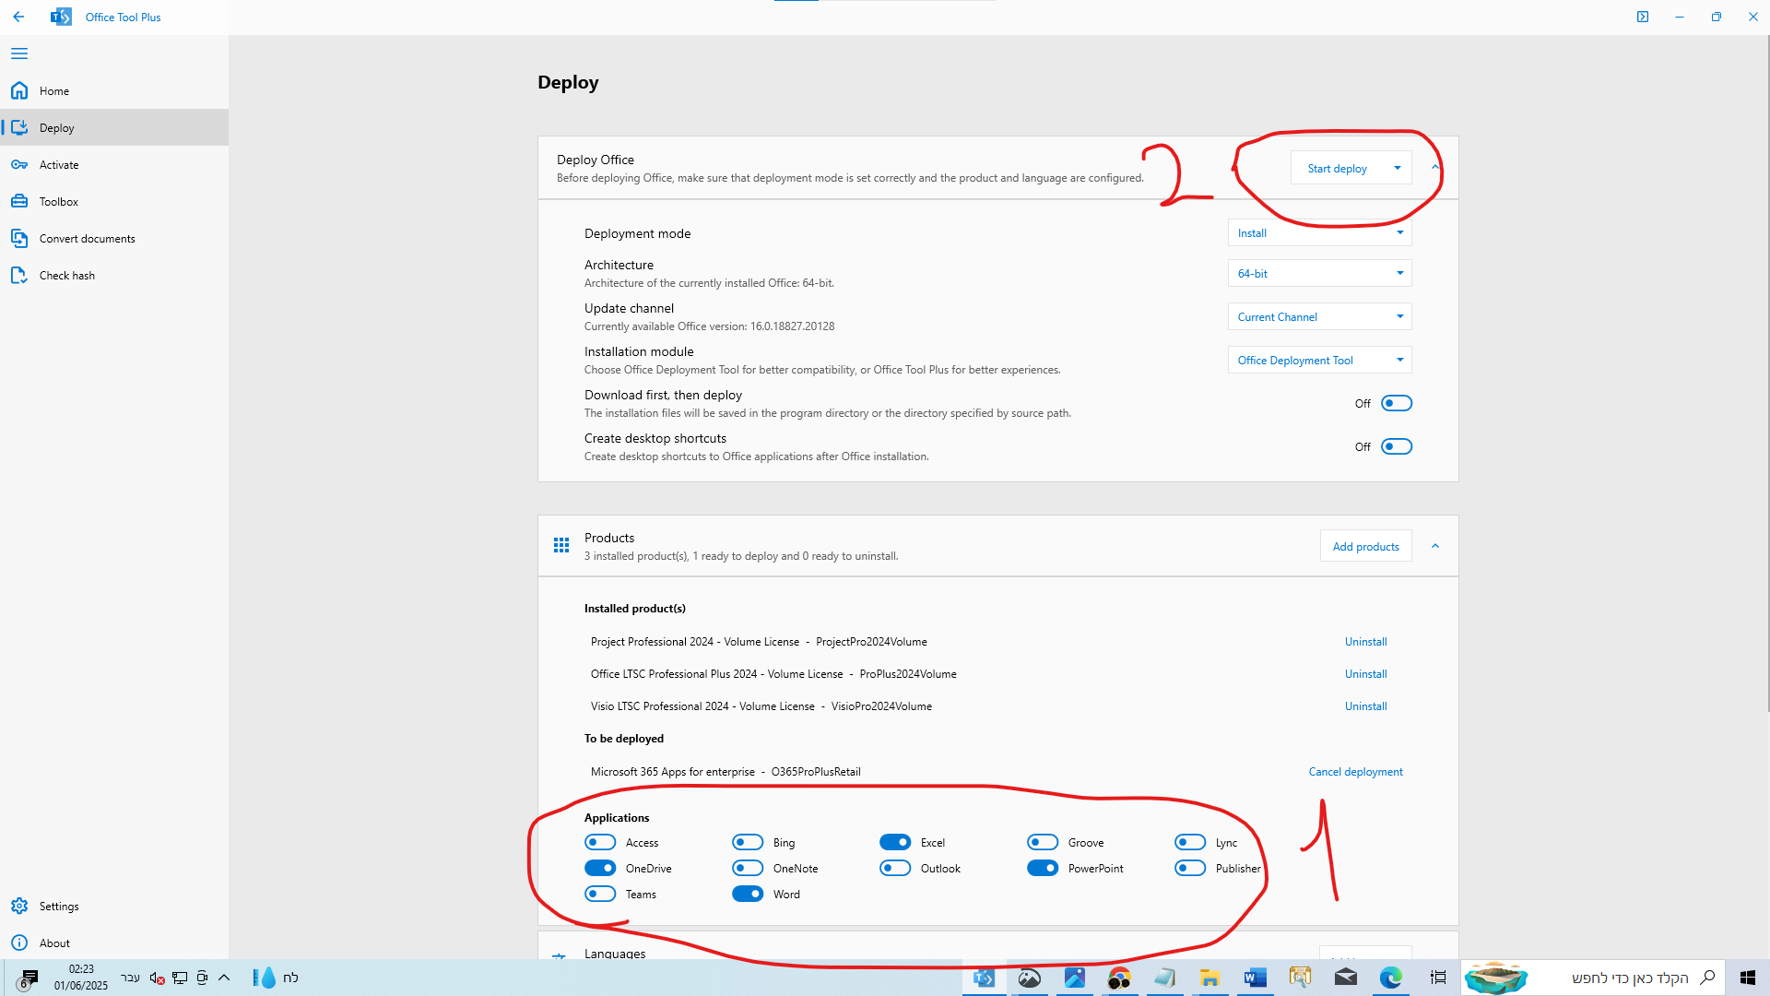Uninstall Office LTSC Professional Plus 2024
Screen dimensions: 1770x996
tap(1365, 674)
